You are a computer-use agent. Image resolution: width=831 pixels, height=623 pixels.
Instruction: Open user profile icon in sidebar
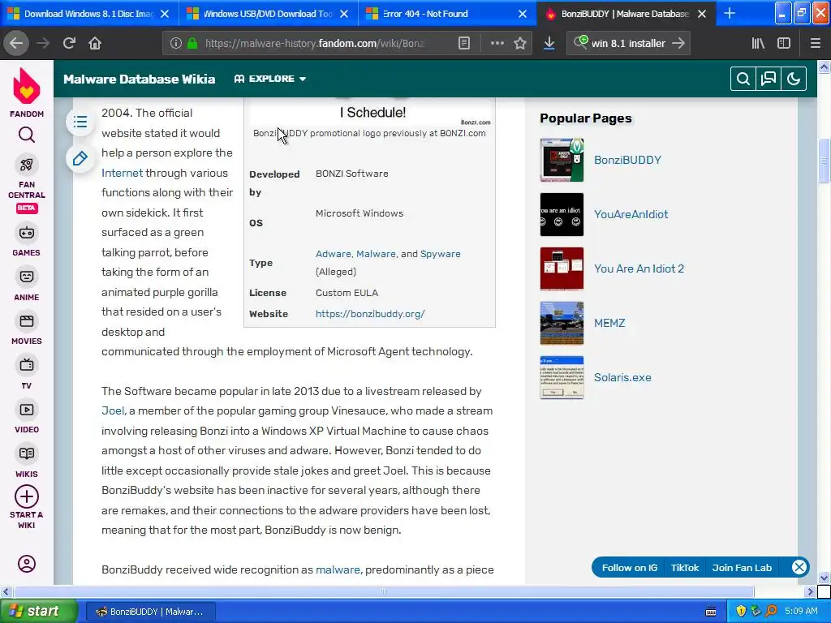pyautogui.click(x=27, y=564)
